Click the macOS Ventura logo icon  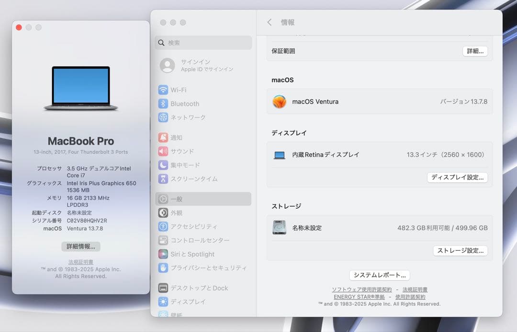[x=279, y=102]
